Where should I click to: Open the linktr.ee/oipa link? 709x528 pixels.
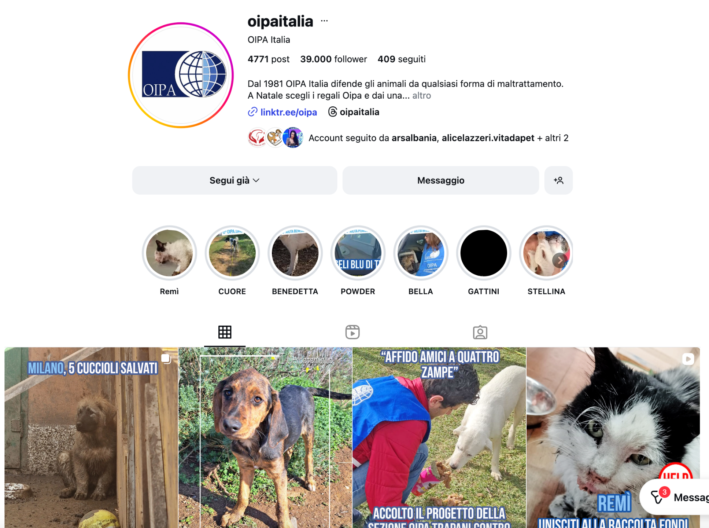tap(283, 112)
